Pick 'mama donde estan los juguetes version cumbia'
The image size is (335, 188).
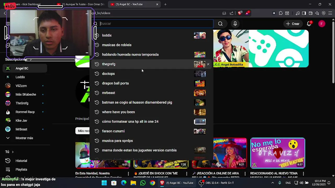tap(151, 150)
